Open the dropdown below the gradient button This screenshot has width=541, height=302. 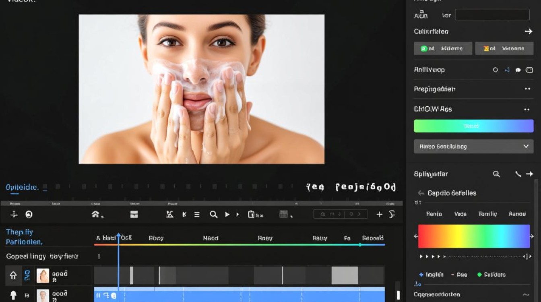point(474,147)
